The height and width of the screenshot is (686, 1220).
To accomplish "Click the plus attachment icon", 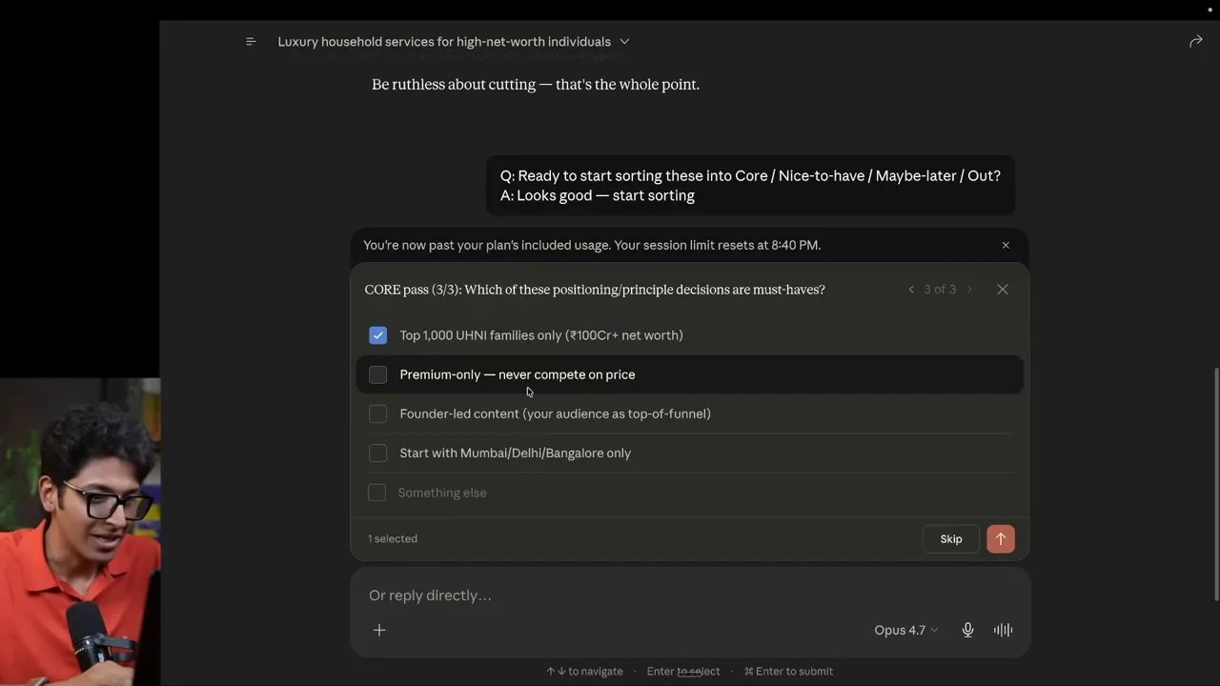I will (x=379, y=630).
